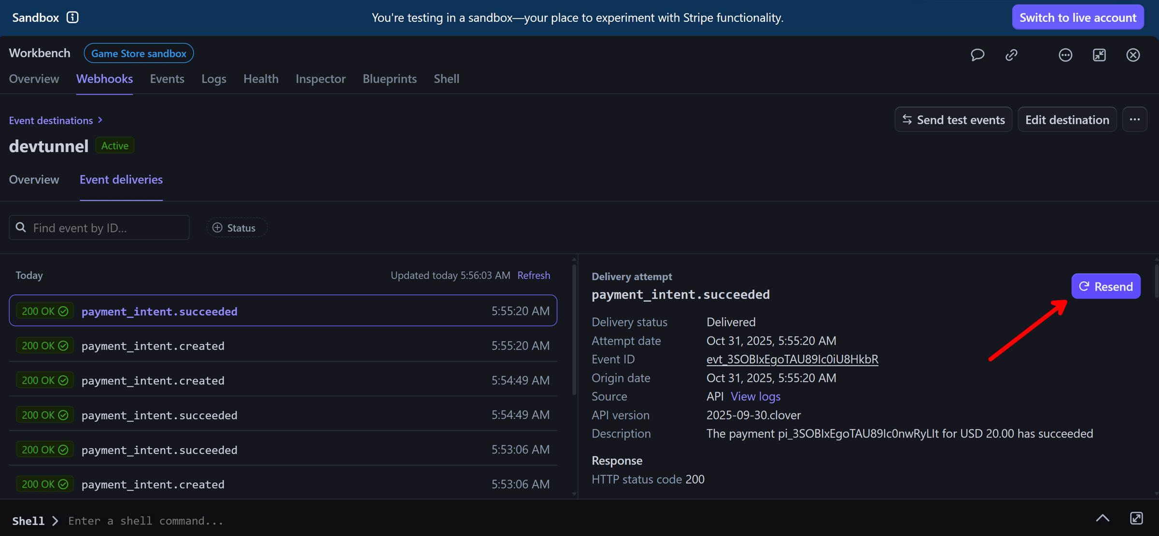The image size is (1159, 536).
Task: Open the feedback chat bubble icon
Action: (x=977, y=55)
